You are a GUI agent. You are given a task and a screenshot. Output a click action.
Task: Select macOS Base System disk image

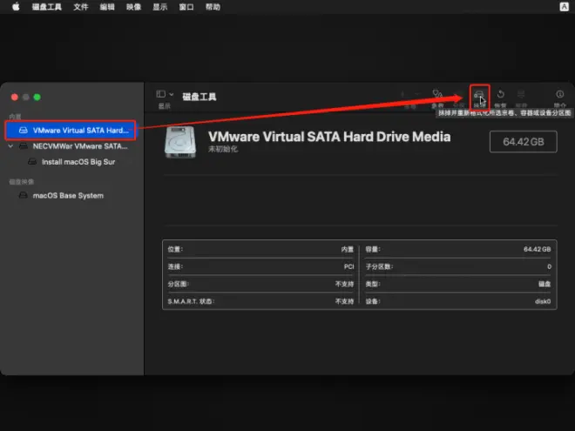coord(68,195)
